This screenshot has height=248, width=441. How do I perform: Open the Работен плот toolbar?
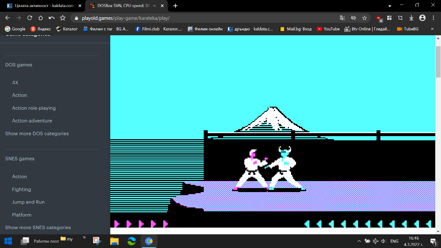click(x=46, y=241)
